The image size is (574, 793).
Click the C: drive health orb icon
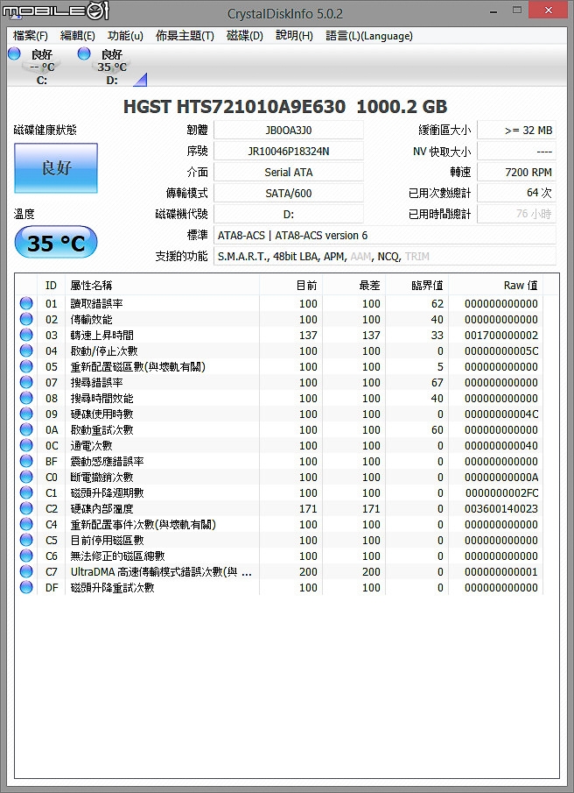click(14, 53)
